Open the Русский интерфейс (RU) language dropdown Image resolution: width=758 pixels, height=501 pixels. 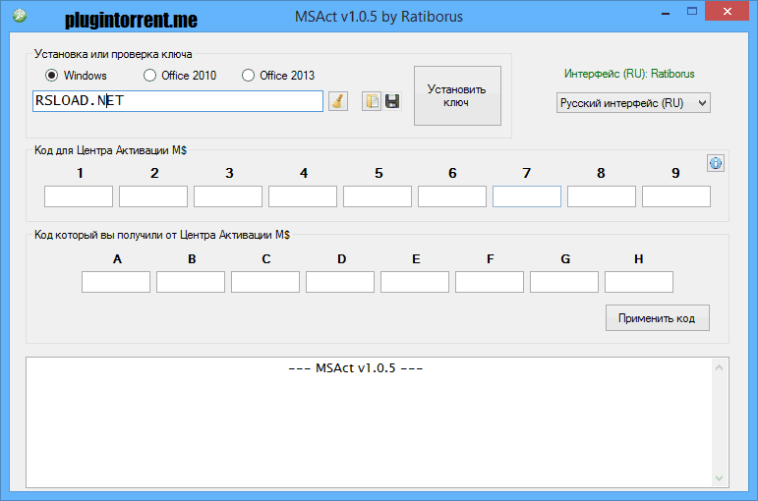(x=633, y=103)
